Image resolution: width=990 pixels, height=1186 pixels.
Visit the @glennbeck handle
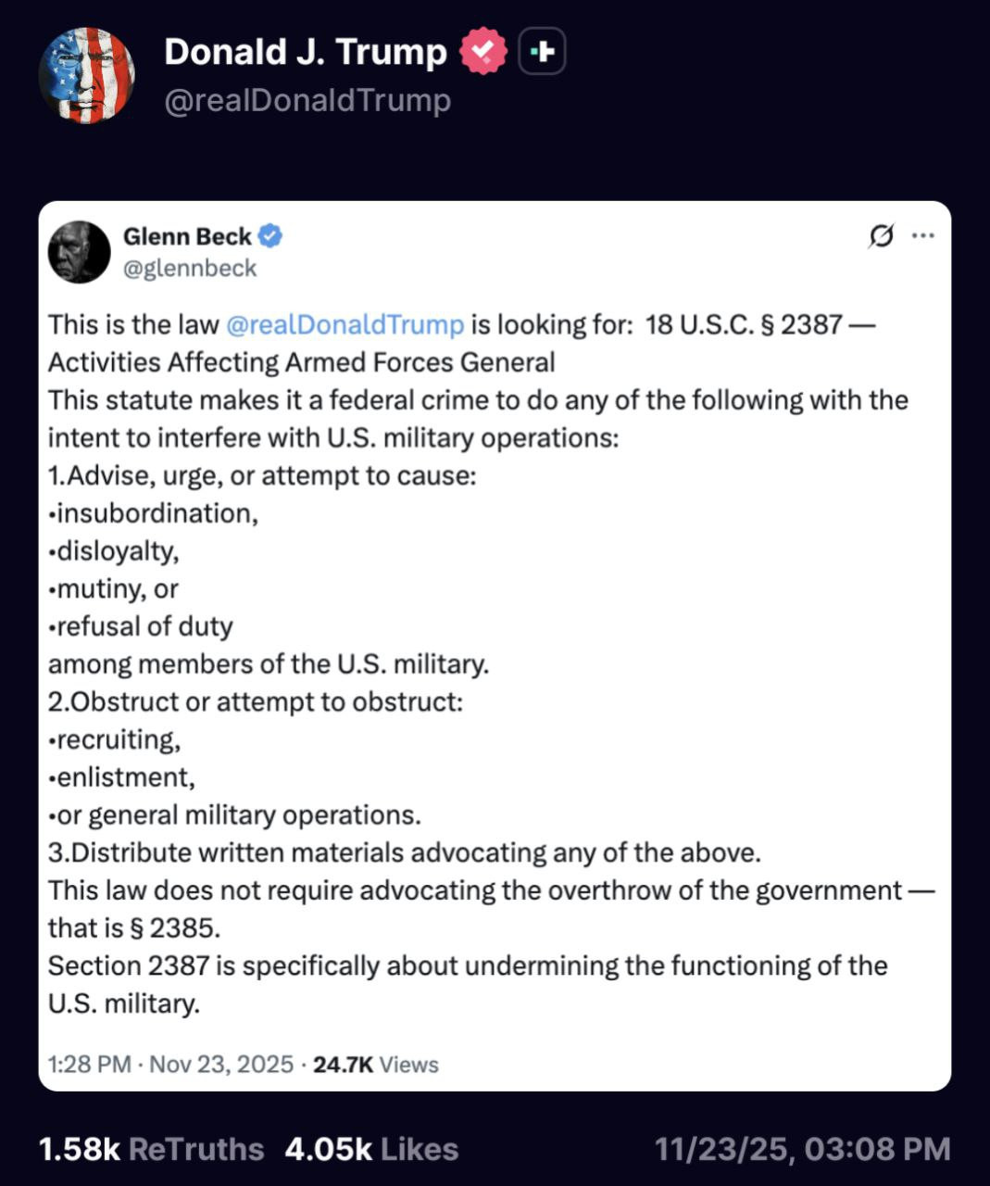[190, 268]
